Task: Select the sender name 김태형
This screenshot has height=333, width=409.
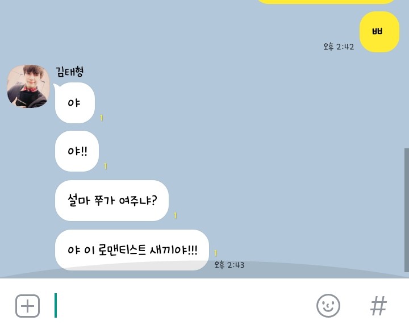Action: [70, 72]
